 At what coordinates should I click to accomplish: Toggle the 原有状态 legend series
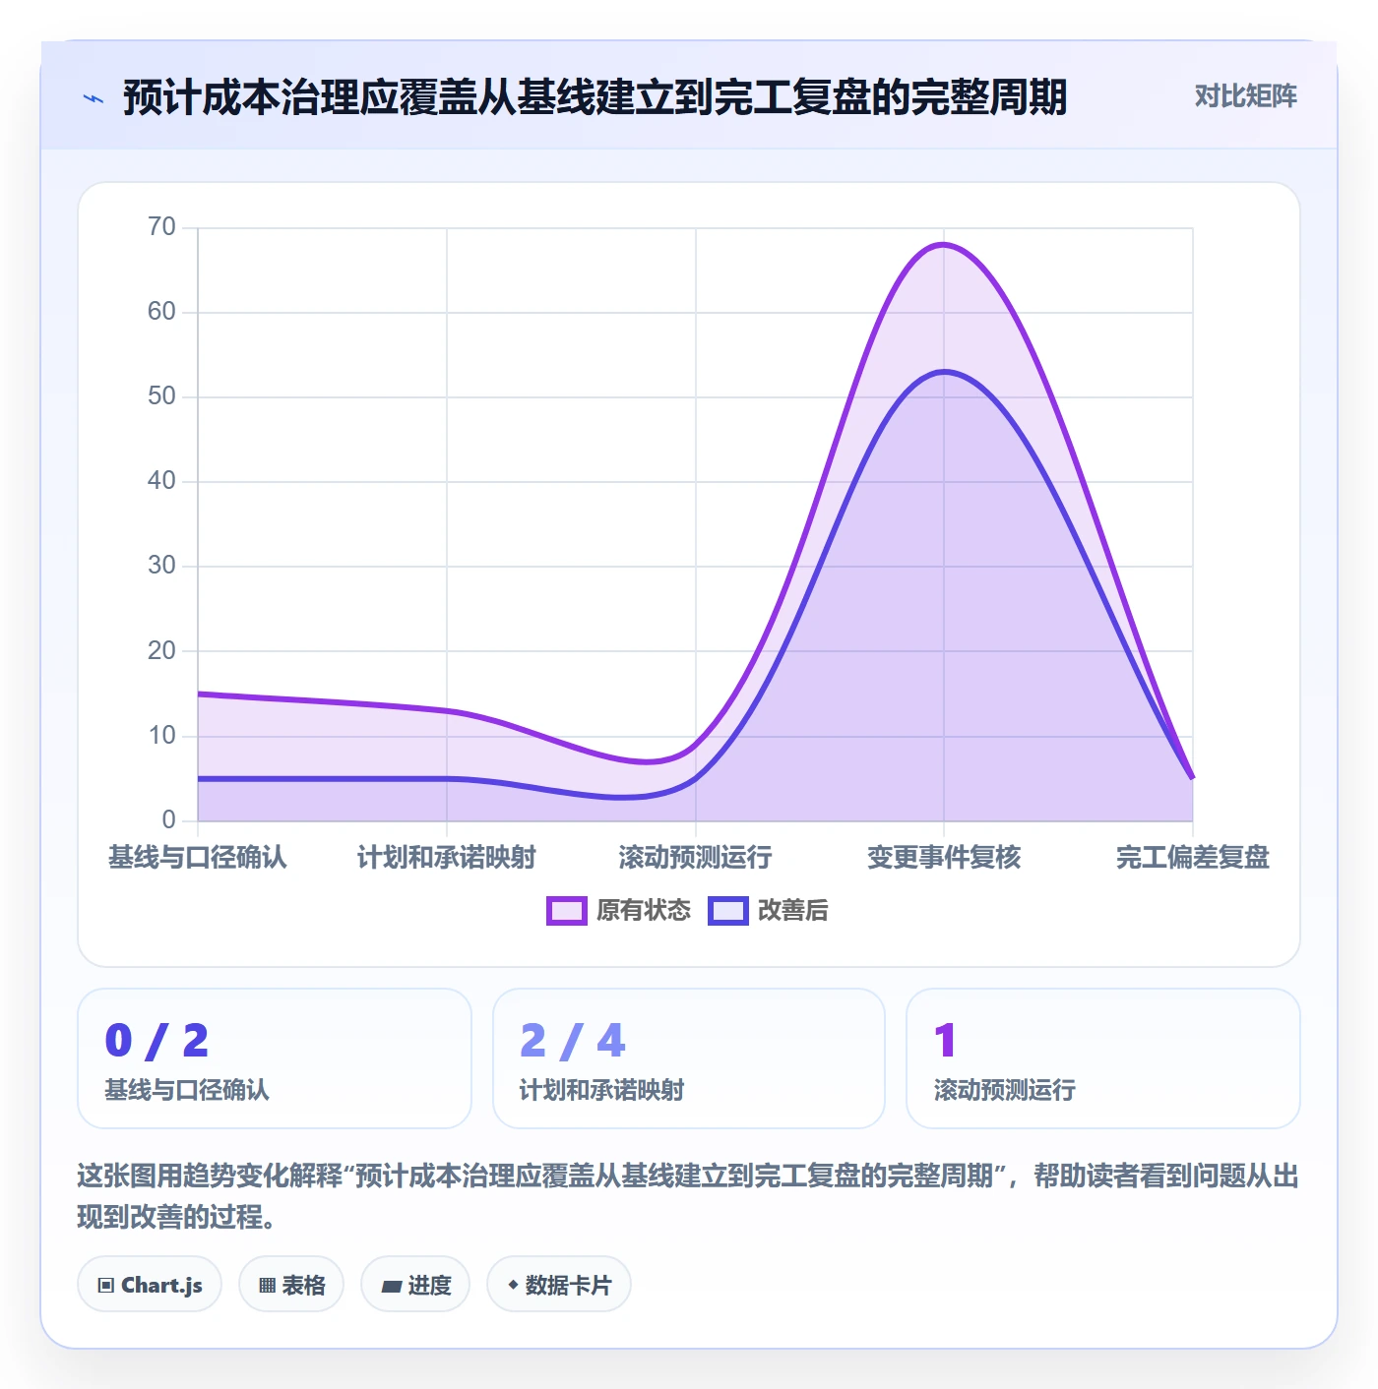[619, 911]
